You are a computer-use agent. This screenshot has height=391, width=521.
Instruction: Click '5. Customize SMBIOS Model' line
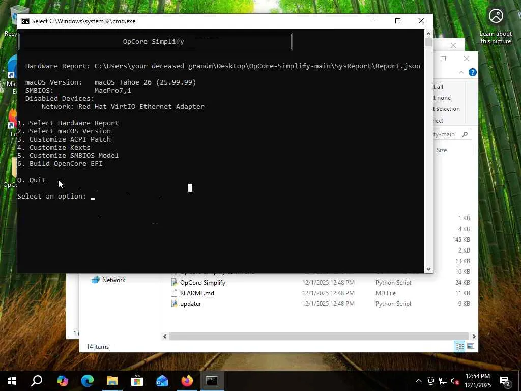(68, 156)
